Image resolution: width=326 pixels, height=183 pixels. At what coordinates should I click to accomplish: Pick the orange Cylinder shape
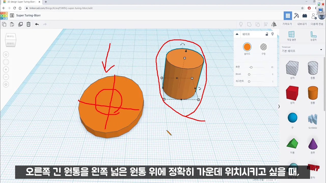[x=313, y=93]
